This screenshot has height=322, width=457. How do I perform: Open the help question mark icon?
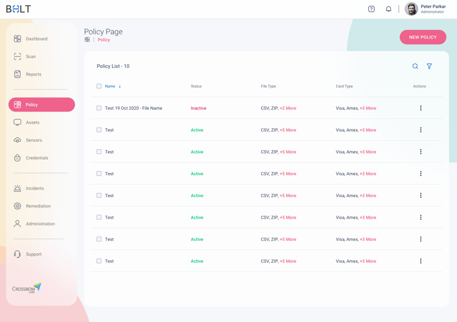click(371, 9)
